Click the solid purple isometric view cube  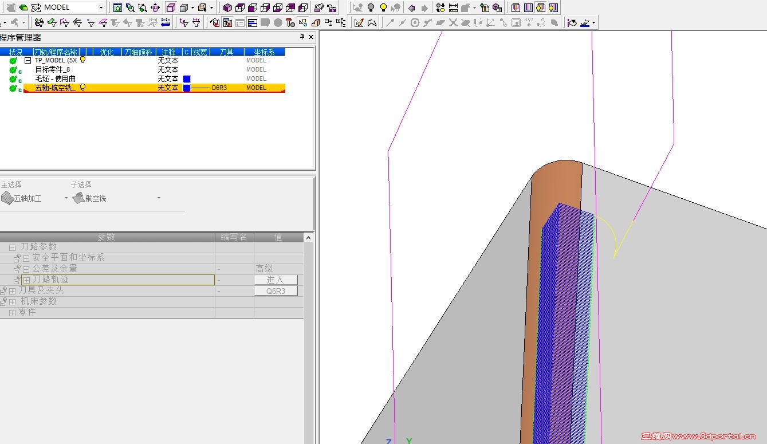tap(227, 8)
